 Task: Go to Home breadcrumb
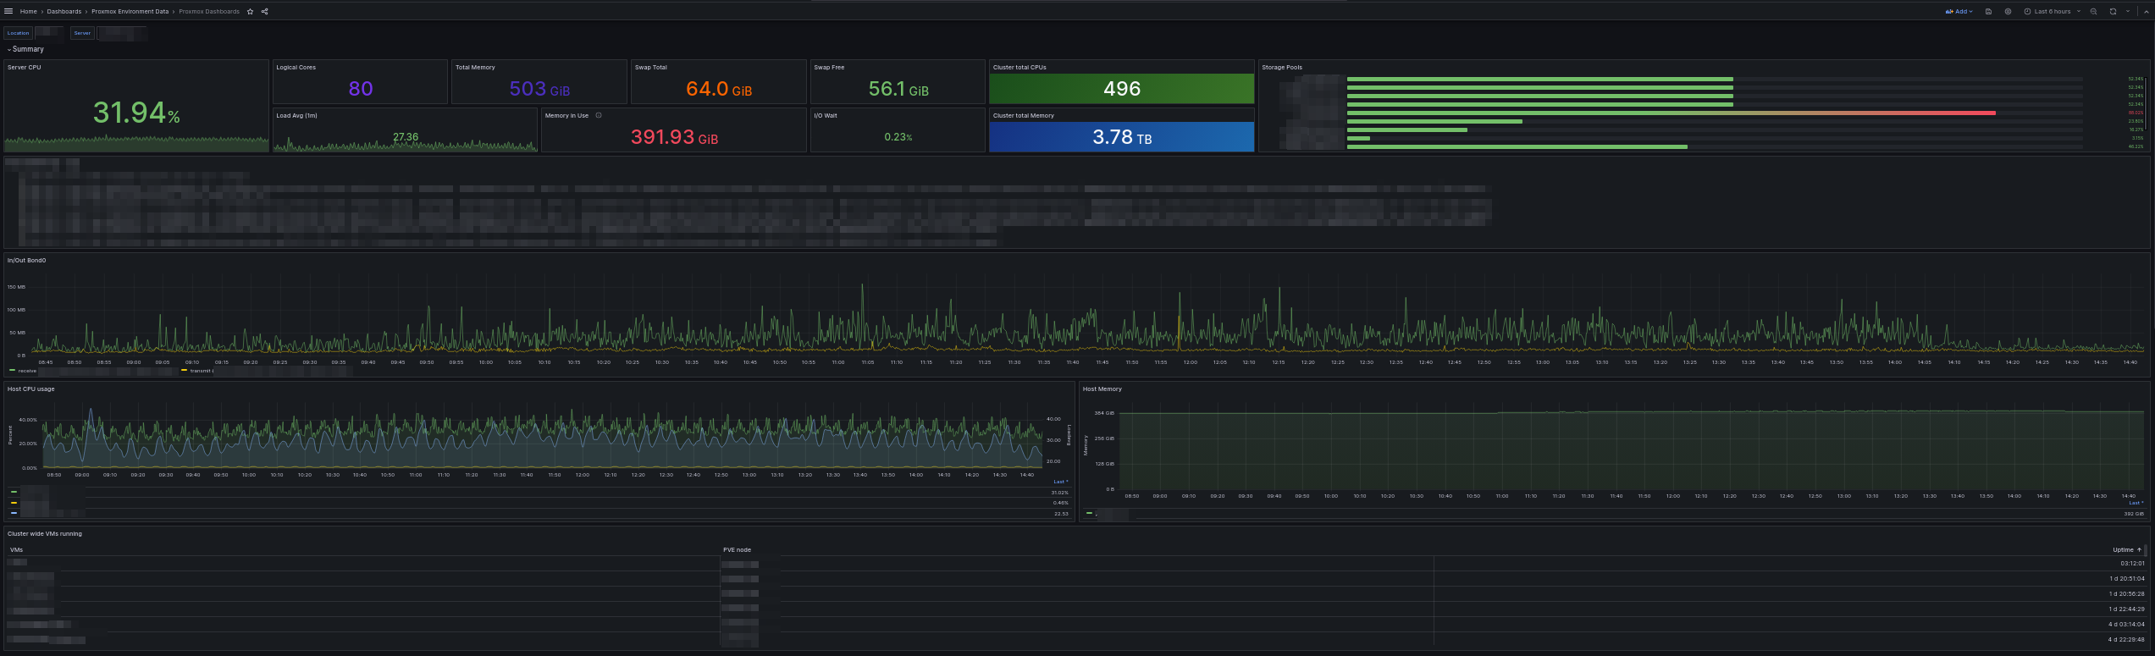coord(29,12)
